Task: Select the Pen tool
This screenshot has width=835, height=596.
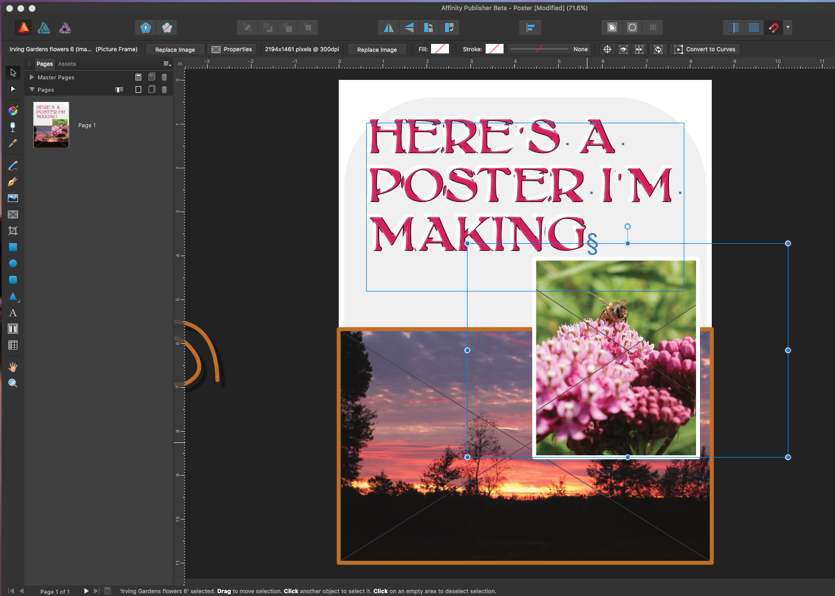Action: coord(13,182)
